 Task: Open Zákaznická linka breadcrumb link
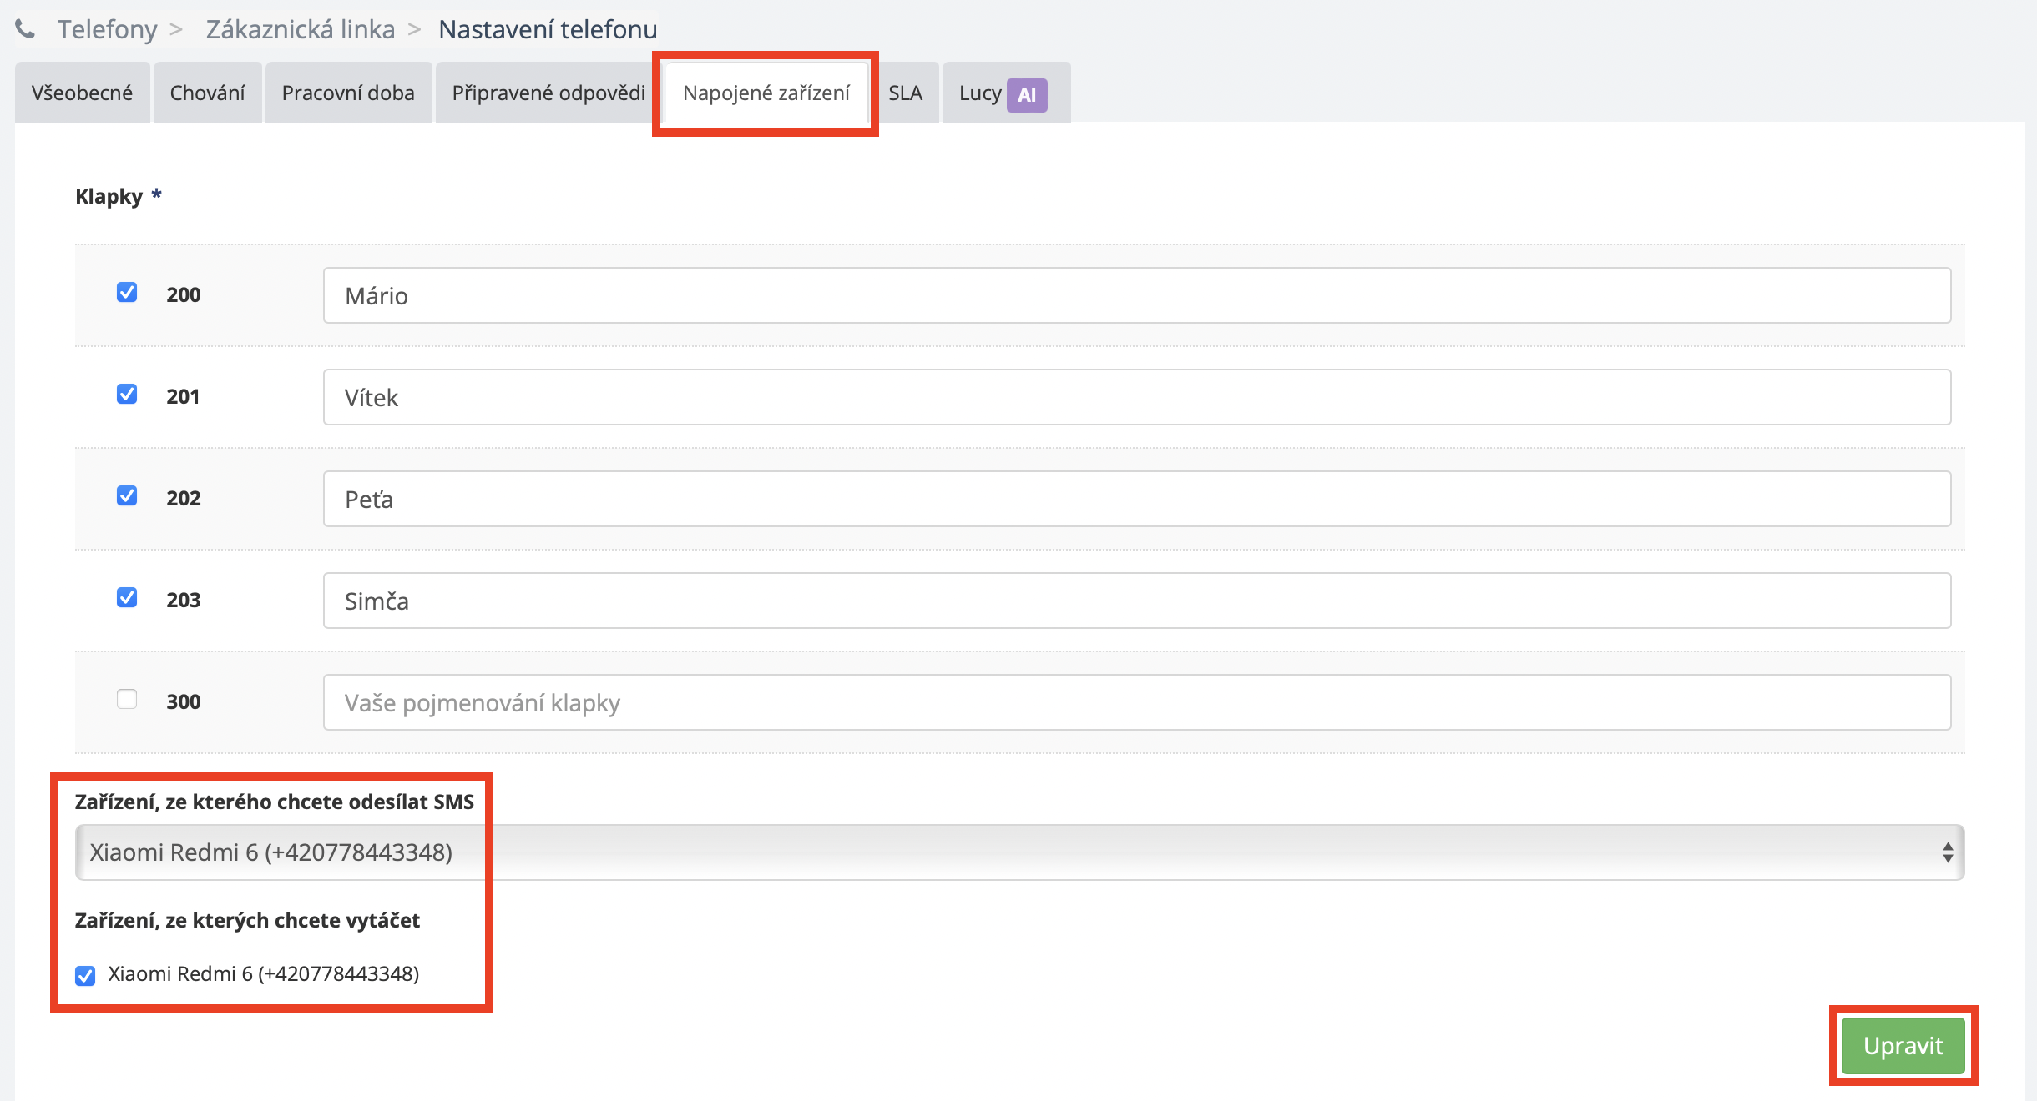(301, 29)
